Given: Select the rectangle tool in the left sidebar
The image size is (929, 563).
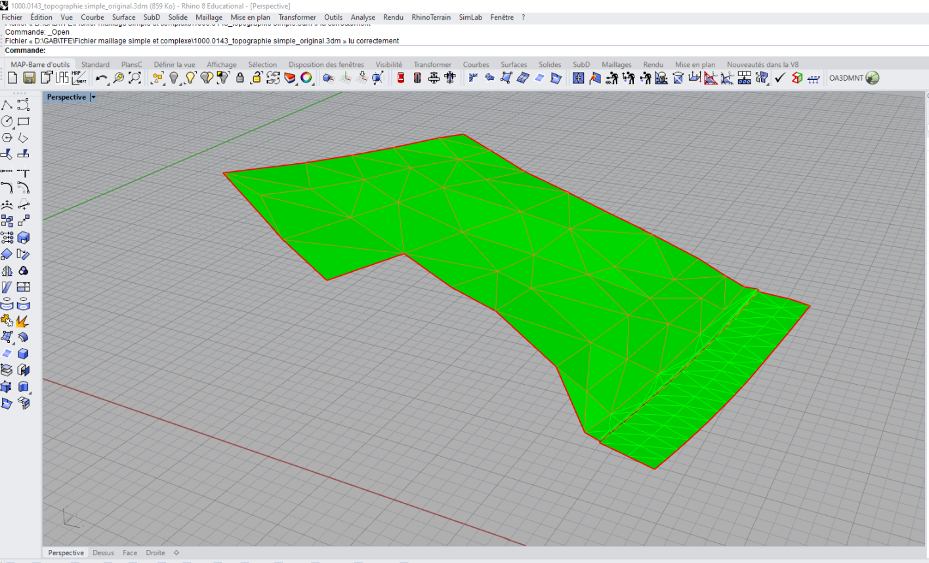Looking at the screenshot, I should (24, 121).
